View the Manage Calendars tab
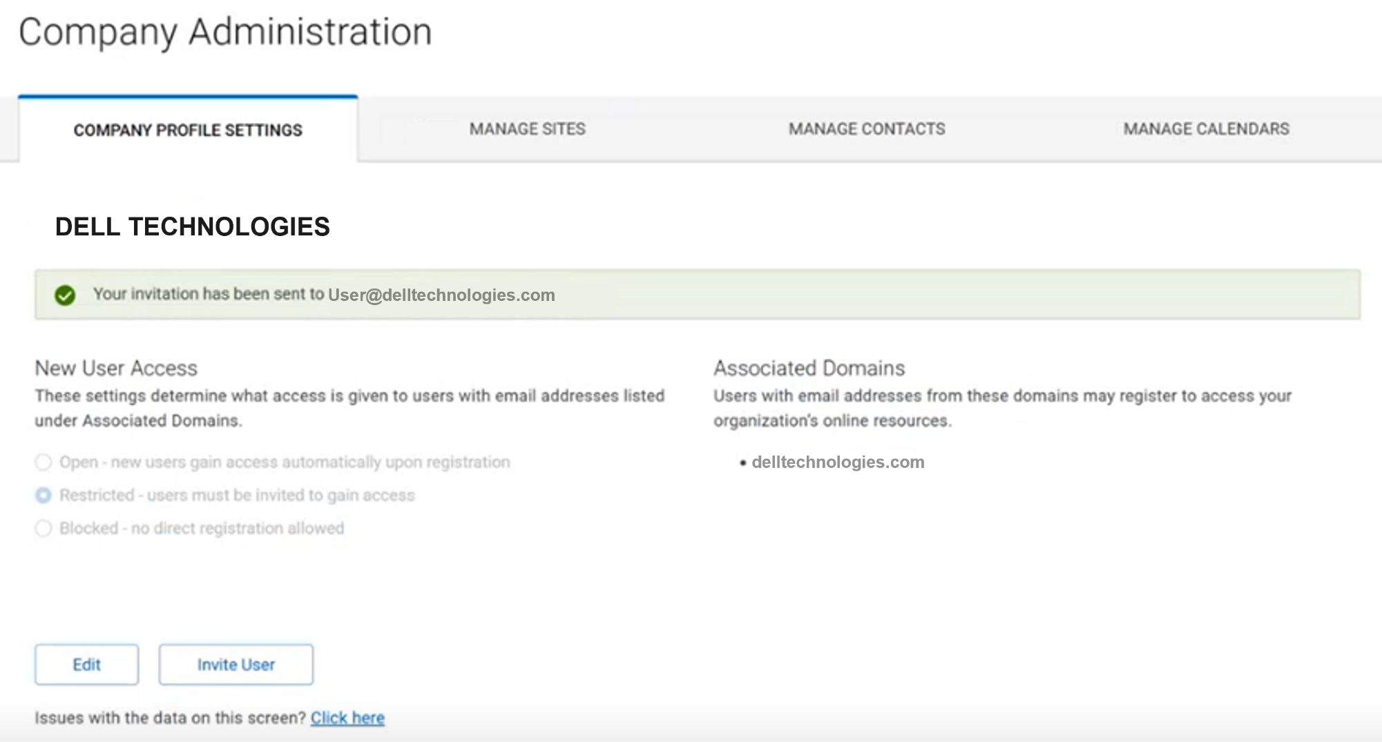The width and height of the screenshot is (1382, 742). (1205, 128)
